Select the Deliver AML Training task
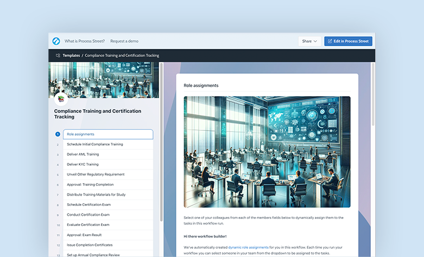Image resolution: width=424 pixels, height=257 pixels. [108, 154]
